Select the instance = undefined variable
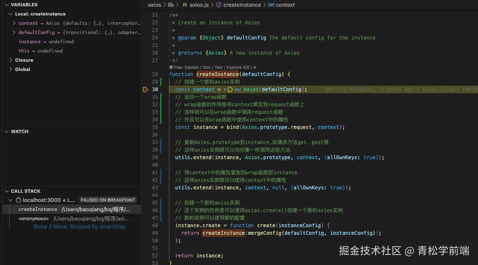 46,42
